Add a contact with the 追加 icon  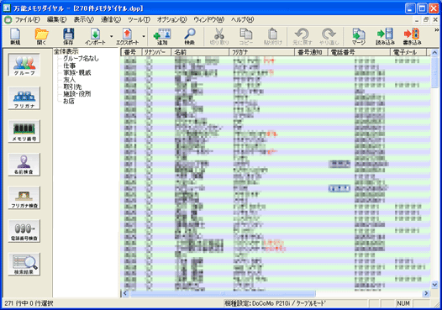(x=162, y=36)
